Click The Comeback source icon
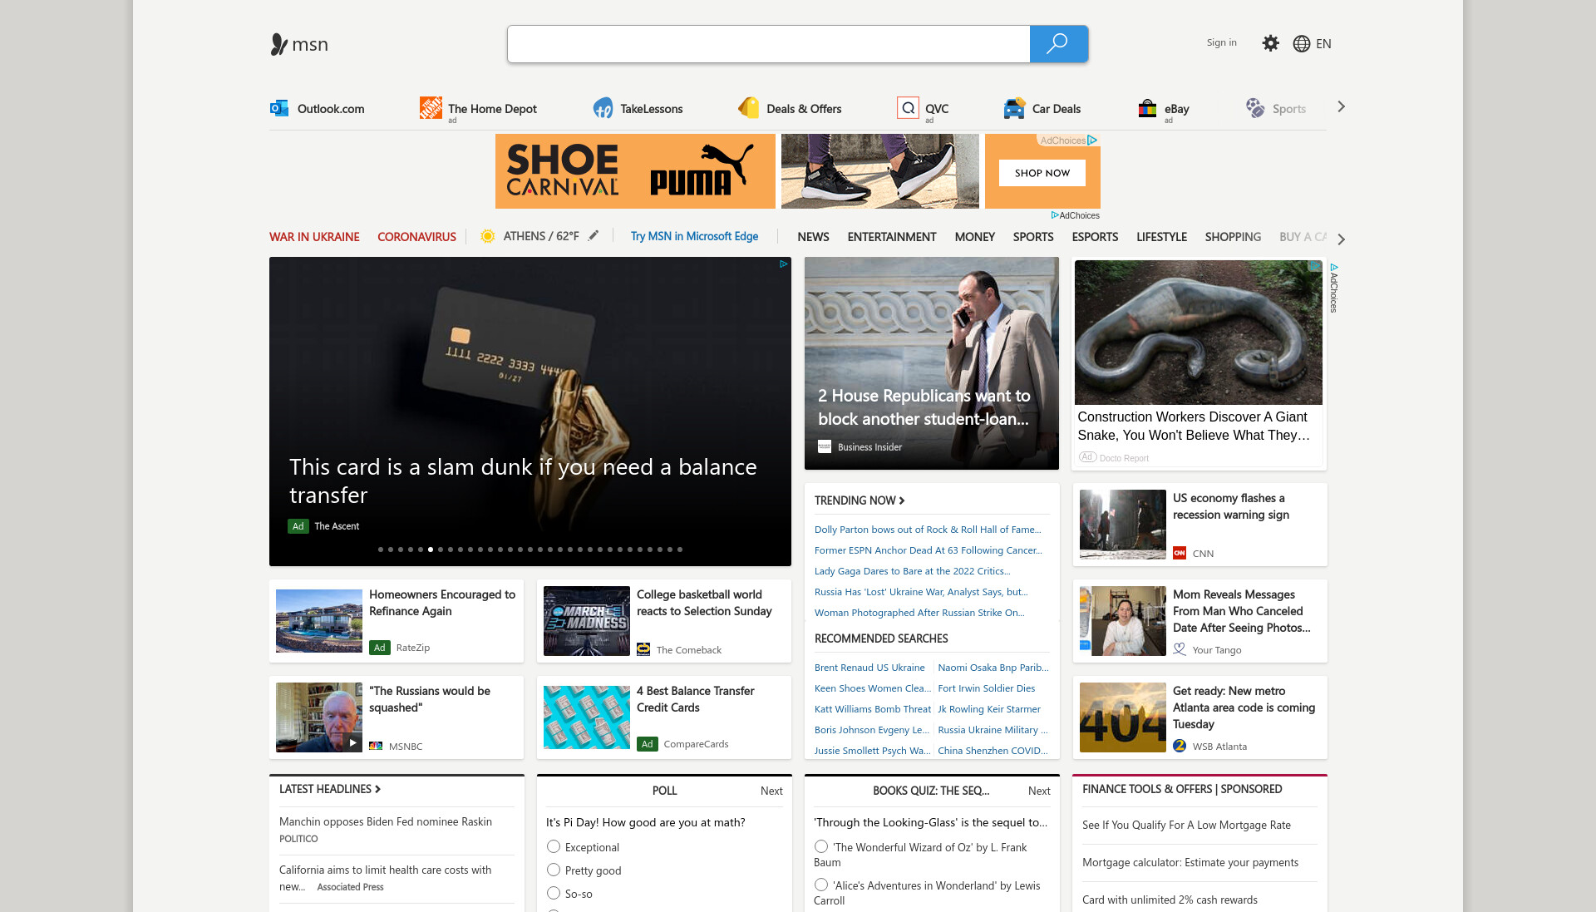Viewport: 1596px width, 912px height. [643, 649]
